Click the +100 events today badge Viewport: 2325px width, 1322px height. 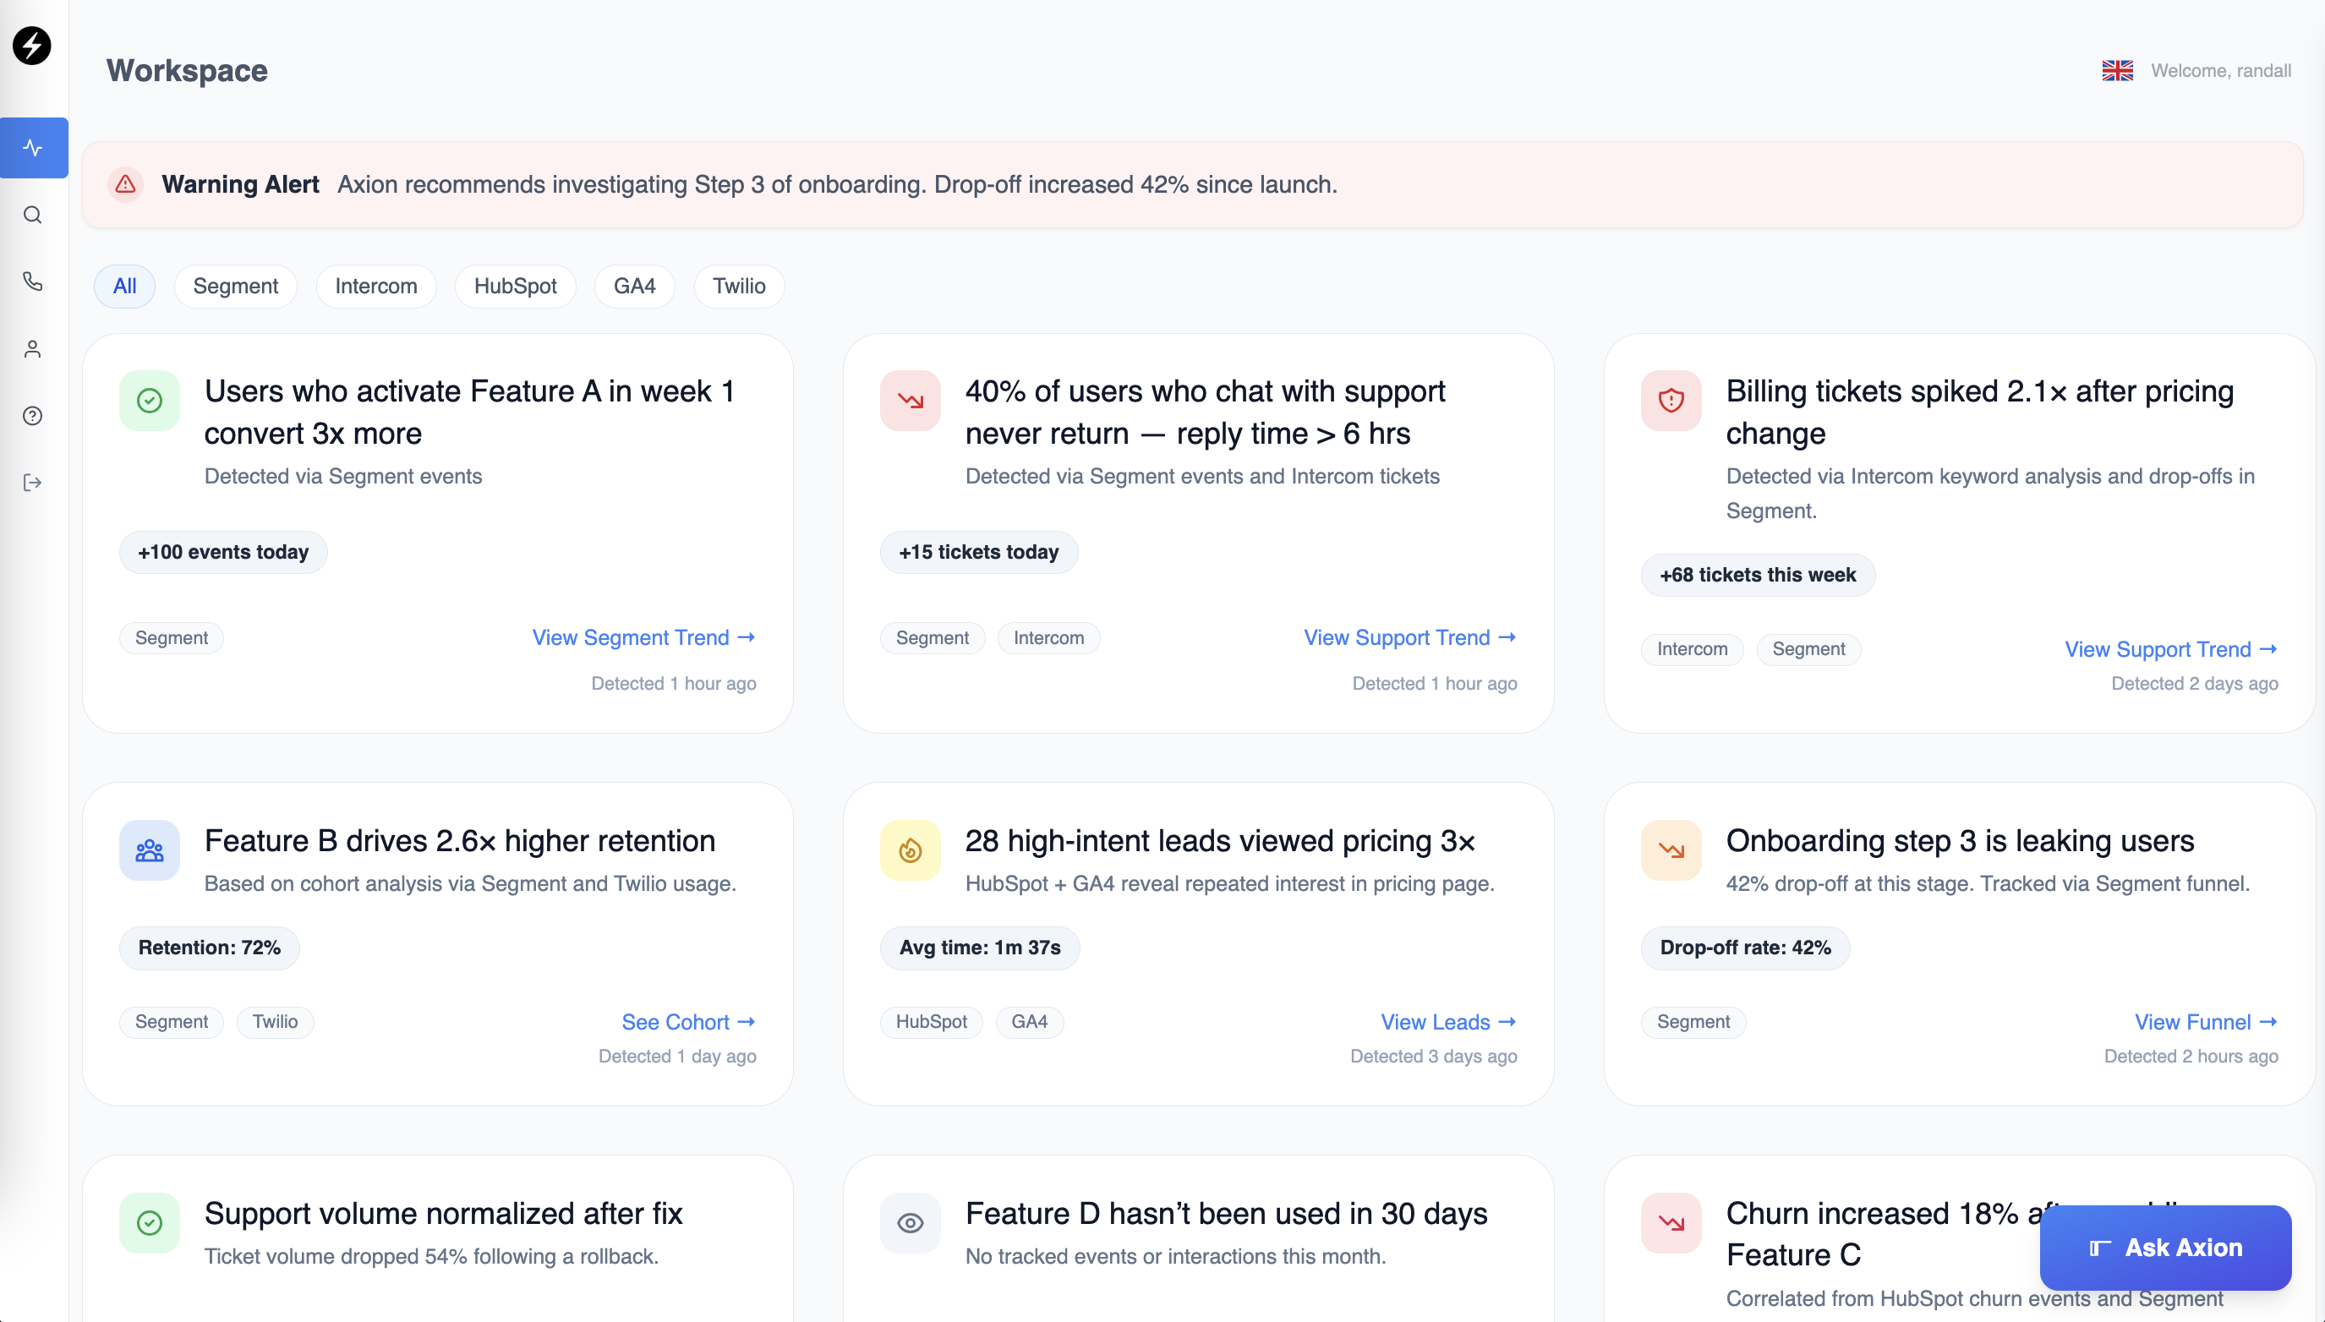pyautogui.click(x=223, y=552)
